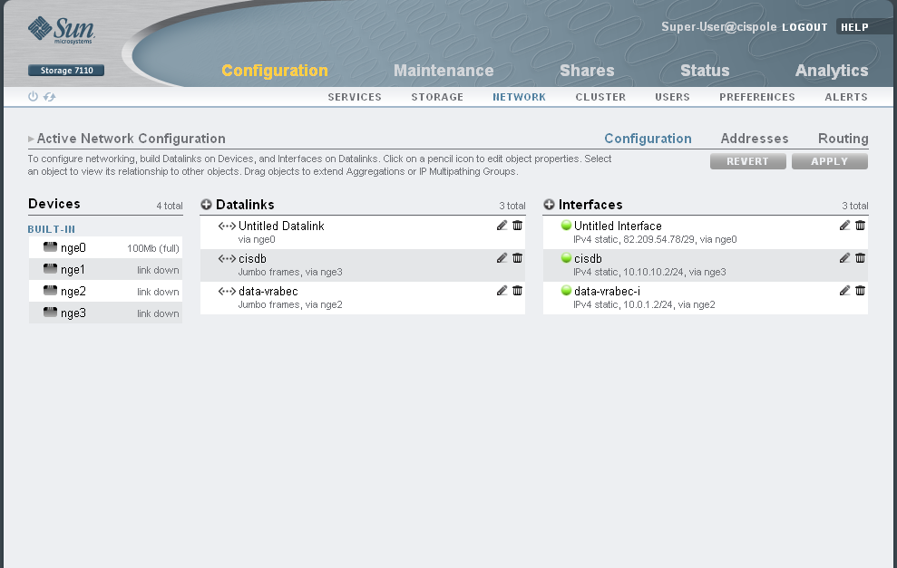The height and width of the screenshot is (568, 897).
Task: Edit Untitled Interface with the pencil icon
Action: [844, 226]
